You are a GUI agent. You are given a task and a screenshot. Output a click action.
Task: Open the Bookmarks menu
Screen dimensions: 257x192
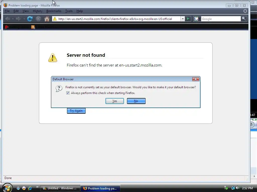[x=54, y=11]
